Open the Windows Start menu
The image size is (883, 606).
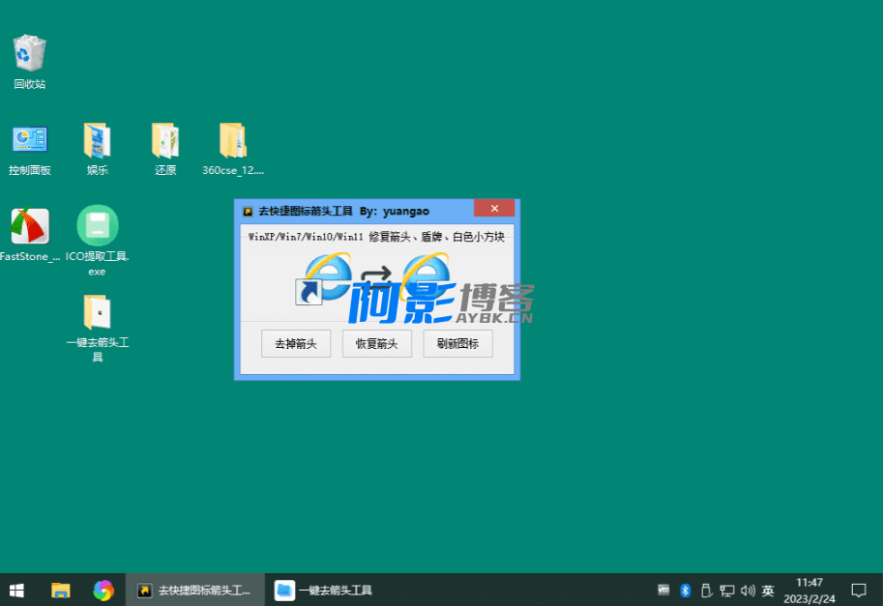point(16,590)
